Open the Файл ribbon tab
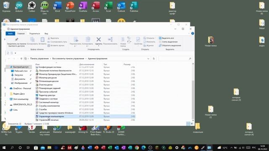Image resolution: width=269 pixels, height=151 pixels. 10,34
